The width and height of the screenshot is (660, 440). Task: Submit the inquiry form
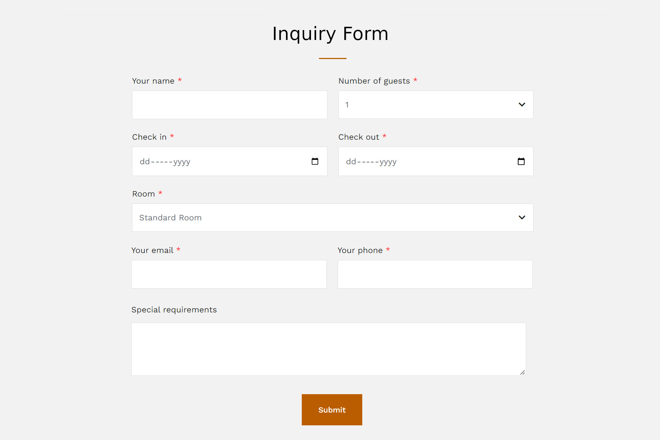point(332,410)
